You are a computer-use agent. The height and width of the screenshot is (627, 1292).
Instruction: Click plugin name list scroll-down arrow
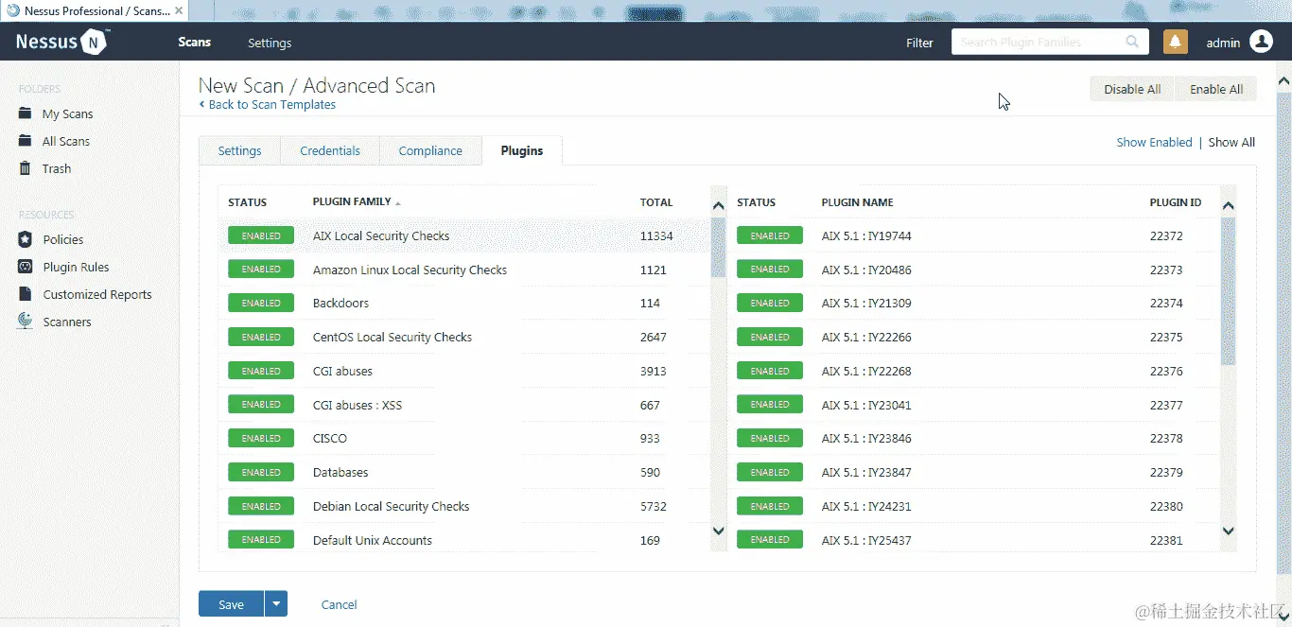[1228, 531]
